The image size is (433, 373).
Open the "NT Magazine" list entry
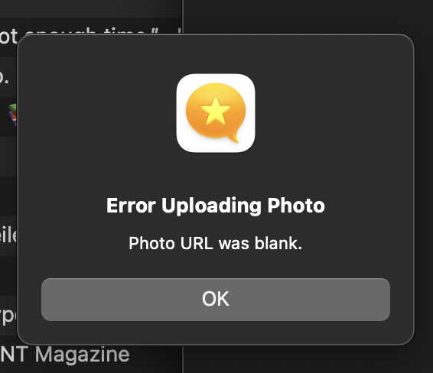65,355
